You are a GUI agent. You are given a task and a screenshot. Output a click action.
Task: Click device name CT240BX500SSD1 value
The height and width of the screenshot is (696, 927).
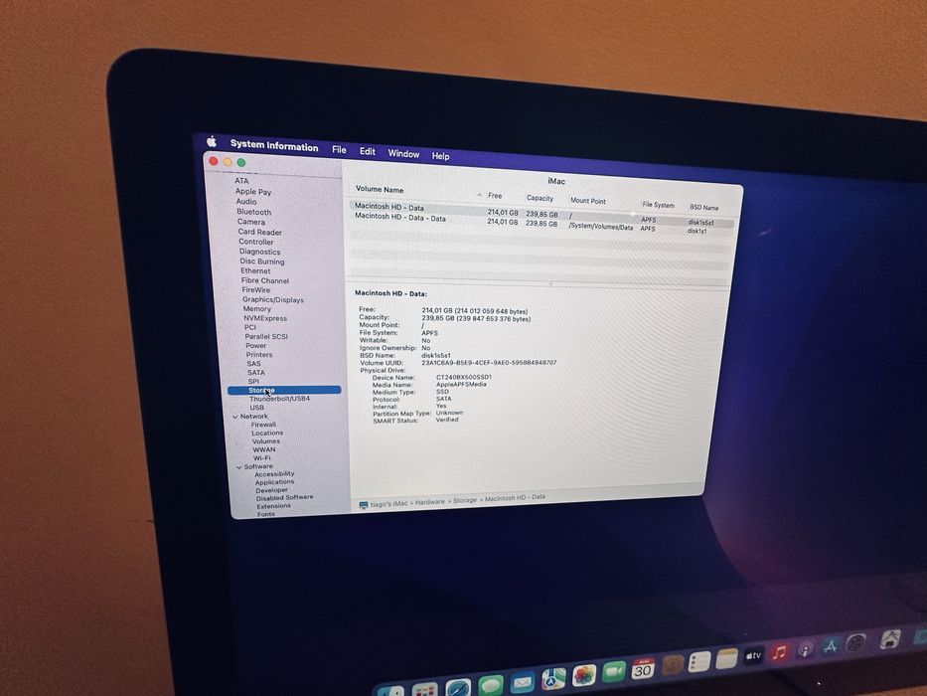[464, 377]
